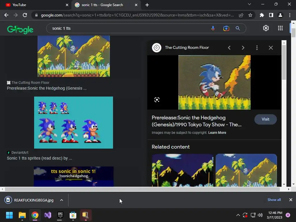Expand options for REAKFUCKINGBEGA.jpg download

[x=62, y=200]
